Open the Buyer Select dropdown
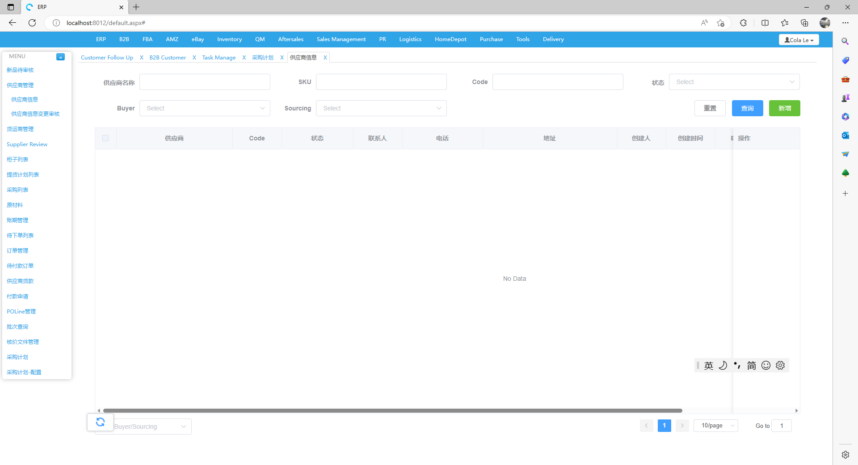Screen dimensions: 858x465 click(x=205, y=108)
